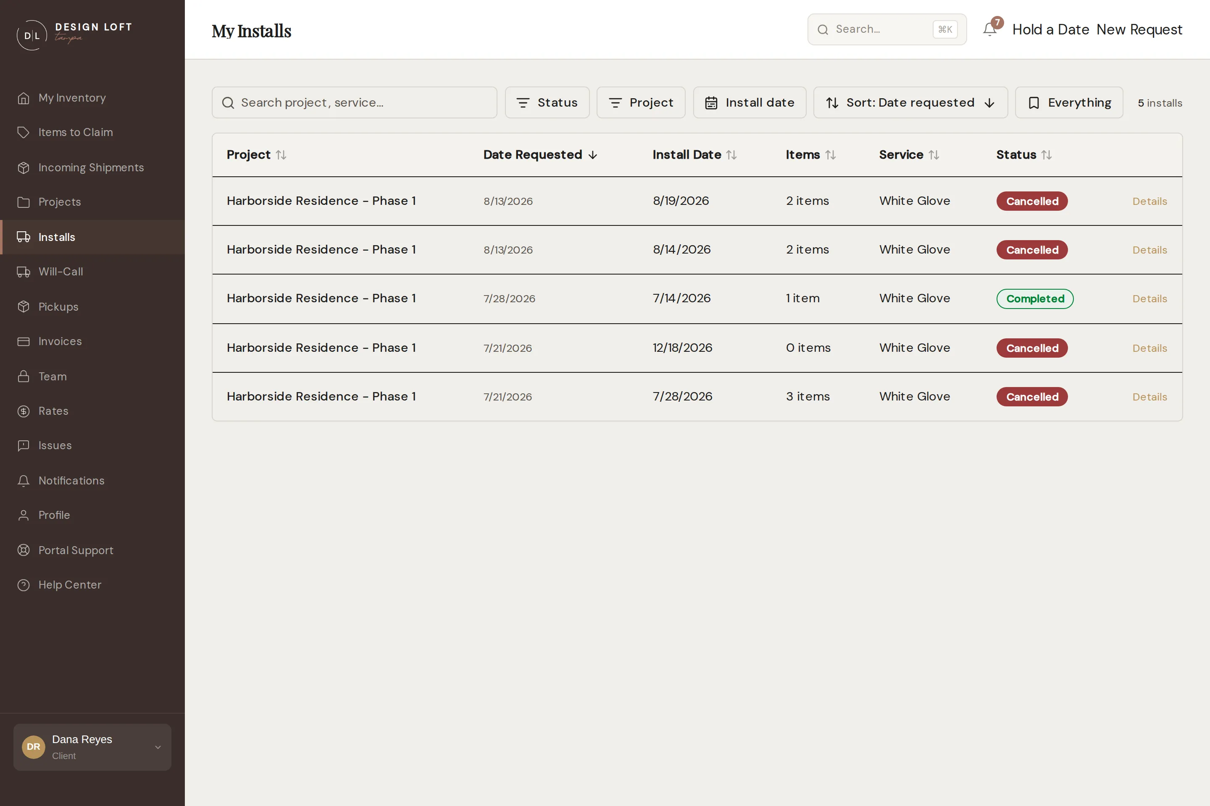Toggle Date Requested sort direction arrow
Viewport: 1210px width, 806px height.
pyautogui.click(x=593, y=155)
